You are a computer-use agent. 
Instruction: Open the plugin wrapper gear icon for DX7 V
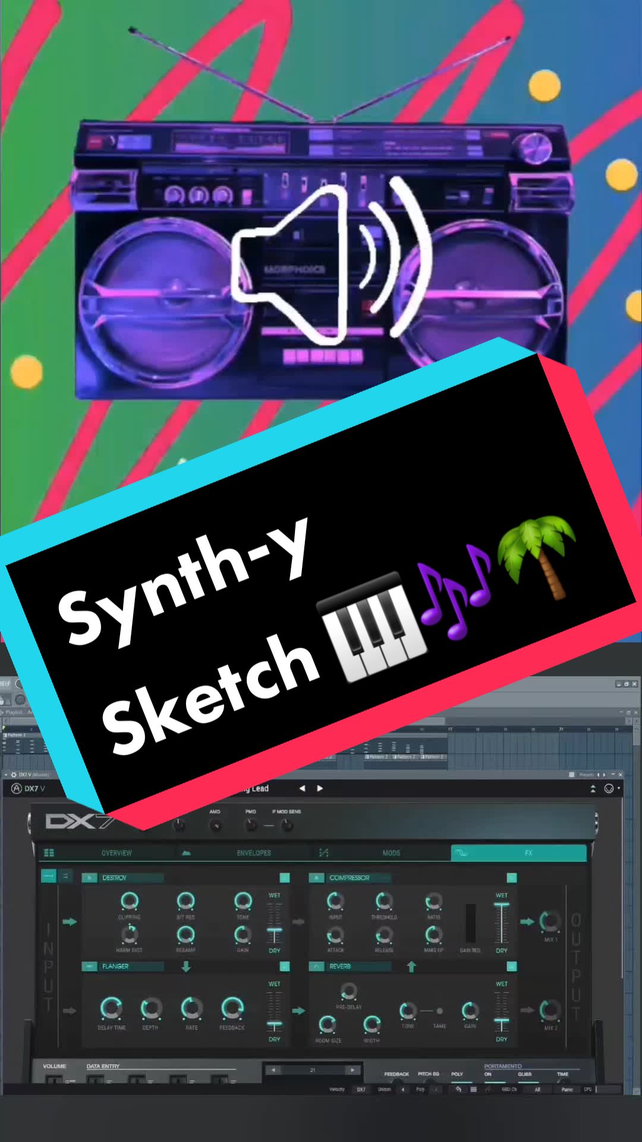pos(14,774)
